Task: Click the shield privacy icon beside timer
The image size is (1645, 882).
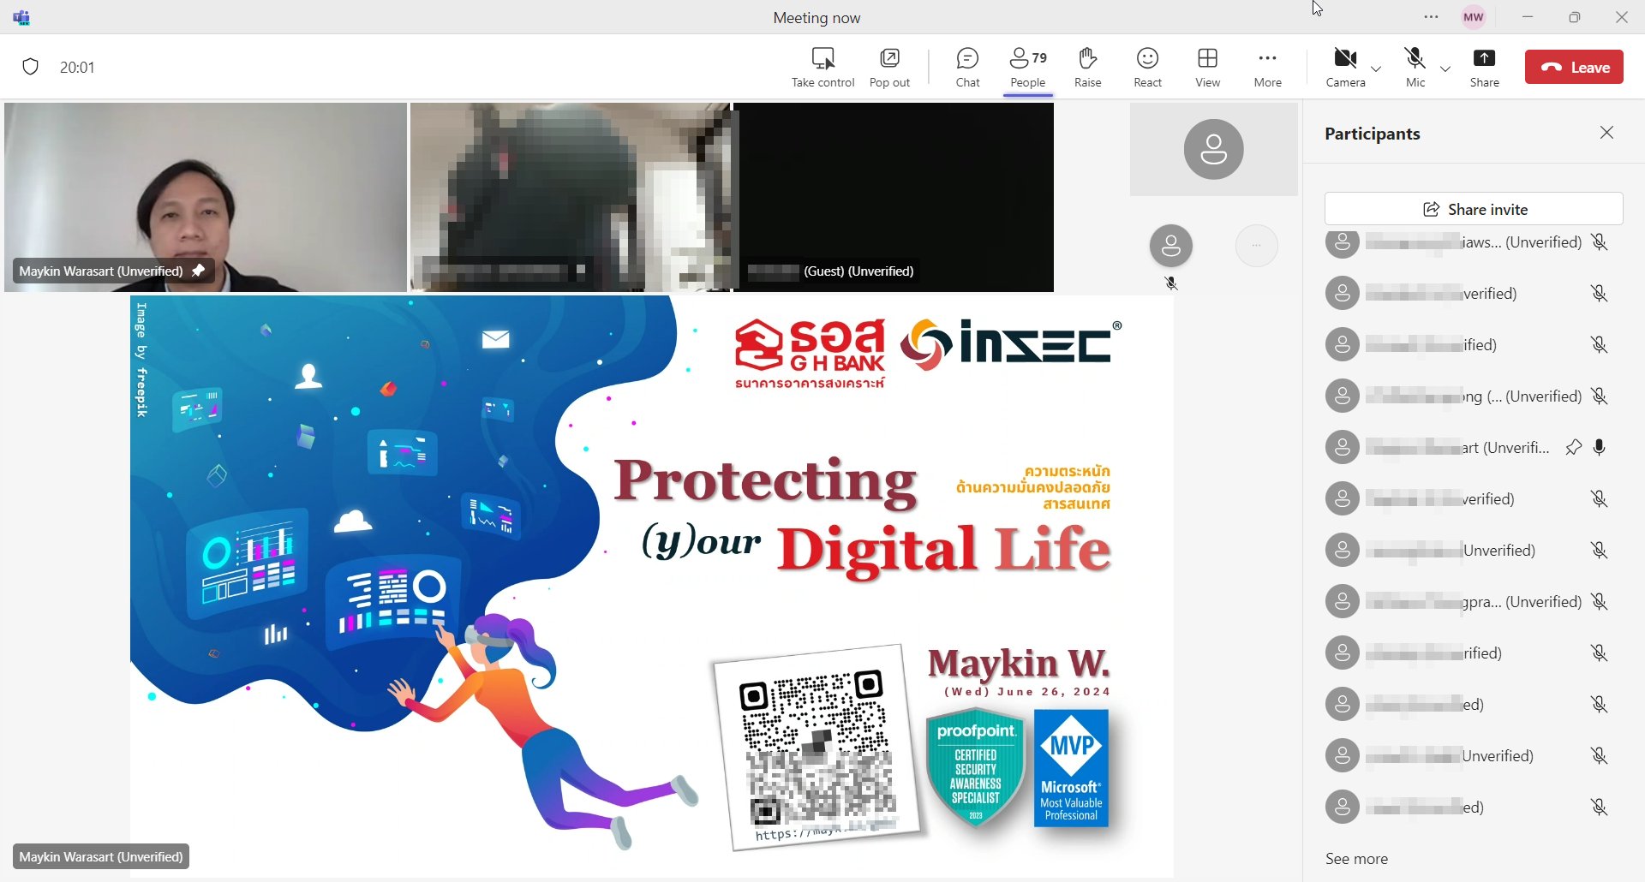Action: 31,67
